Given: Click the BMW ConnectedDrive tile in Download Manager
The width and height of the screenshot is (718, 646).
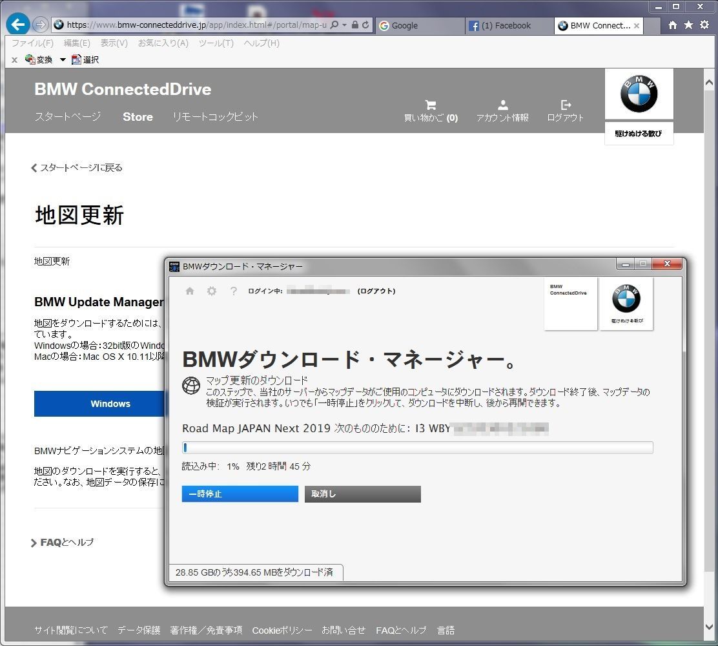Looking at the screenshot, I should click(x=571, y=303).
